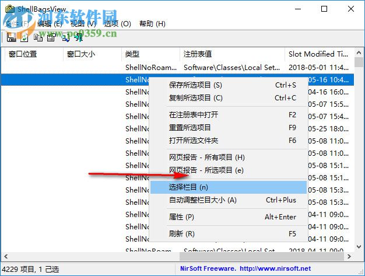365x276 pixels.
Task: Open the 视图 (V) menu
Action: tap(83, 24)
